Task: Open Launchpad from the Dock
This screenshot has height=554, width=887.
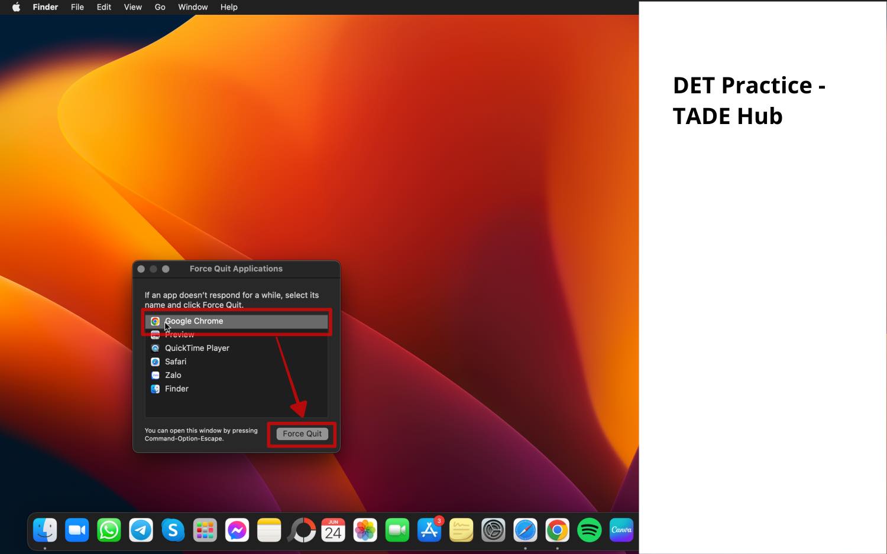Action: tap(205, 530)
